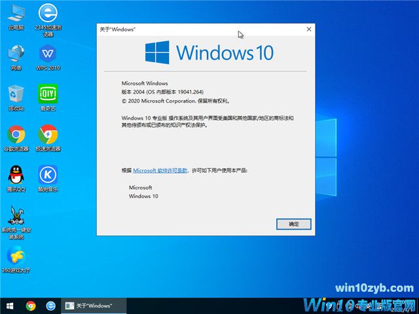Close the 关于"Windows" dialog
419x314 pixels.
tap(308, 29)
